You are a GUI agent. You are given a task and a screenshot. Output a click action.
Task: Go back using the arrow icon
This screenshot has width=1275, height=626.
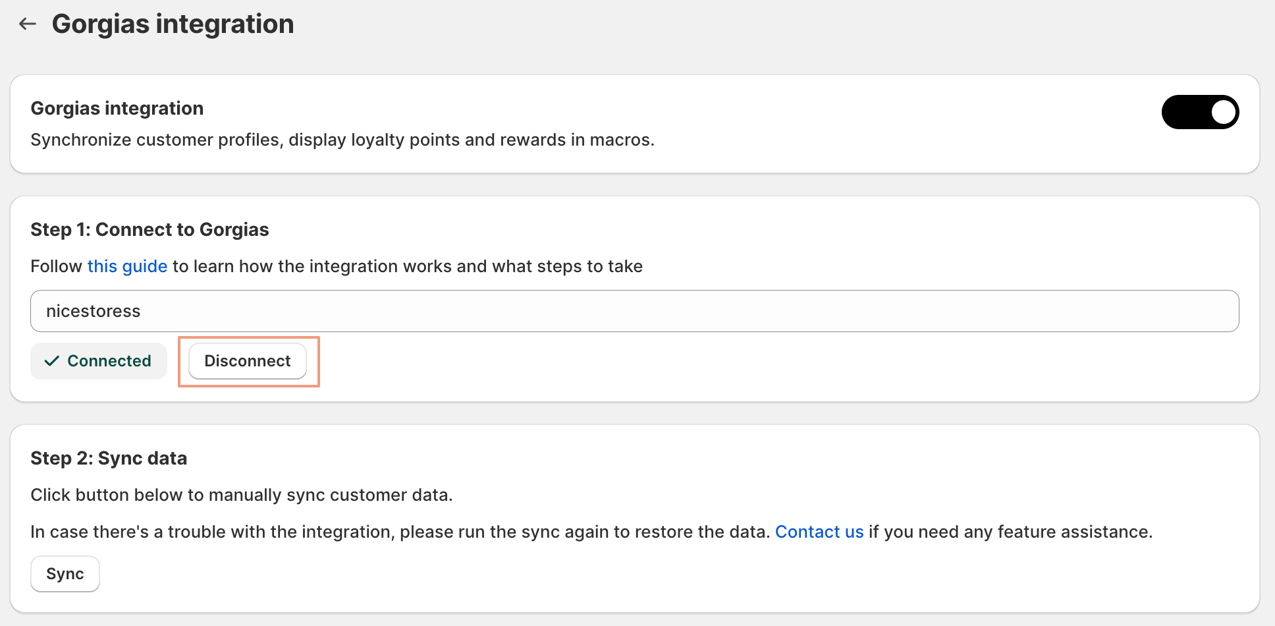coord(28,24)
